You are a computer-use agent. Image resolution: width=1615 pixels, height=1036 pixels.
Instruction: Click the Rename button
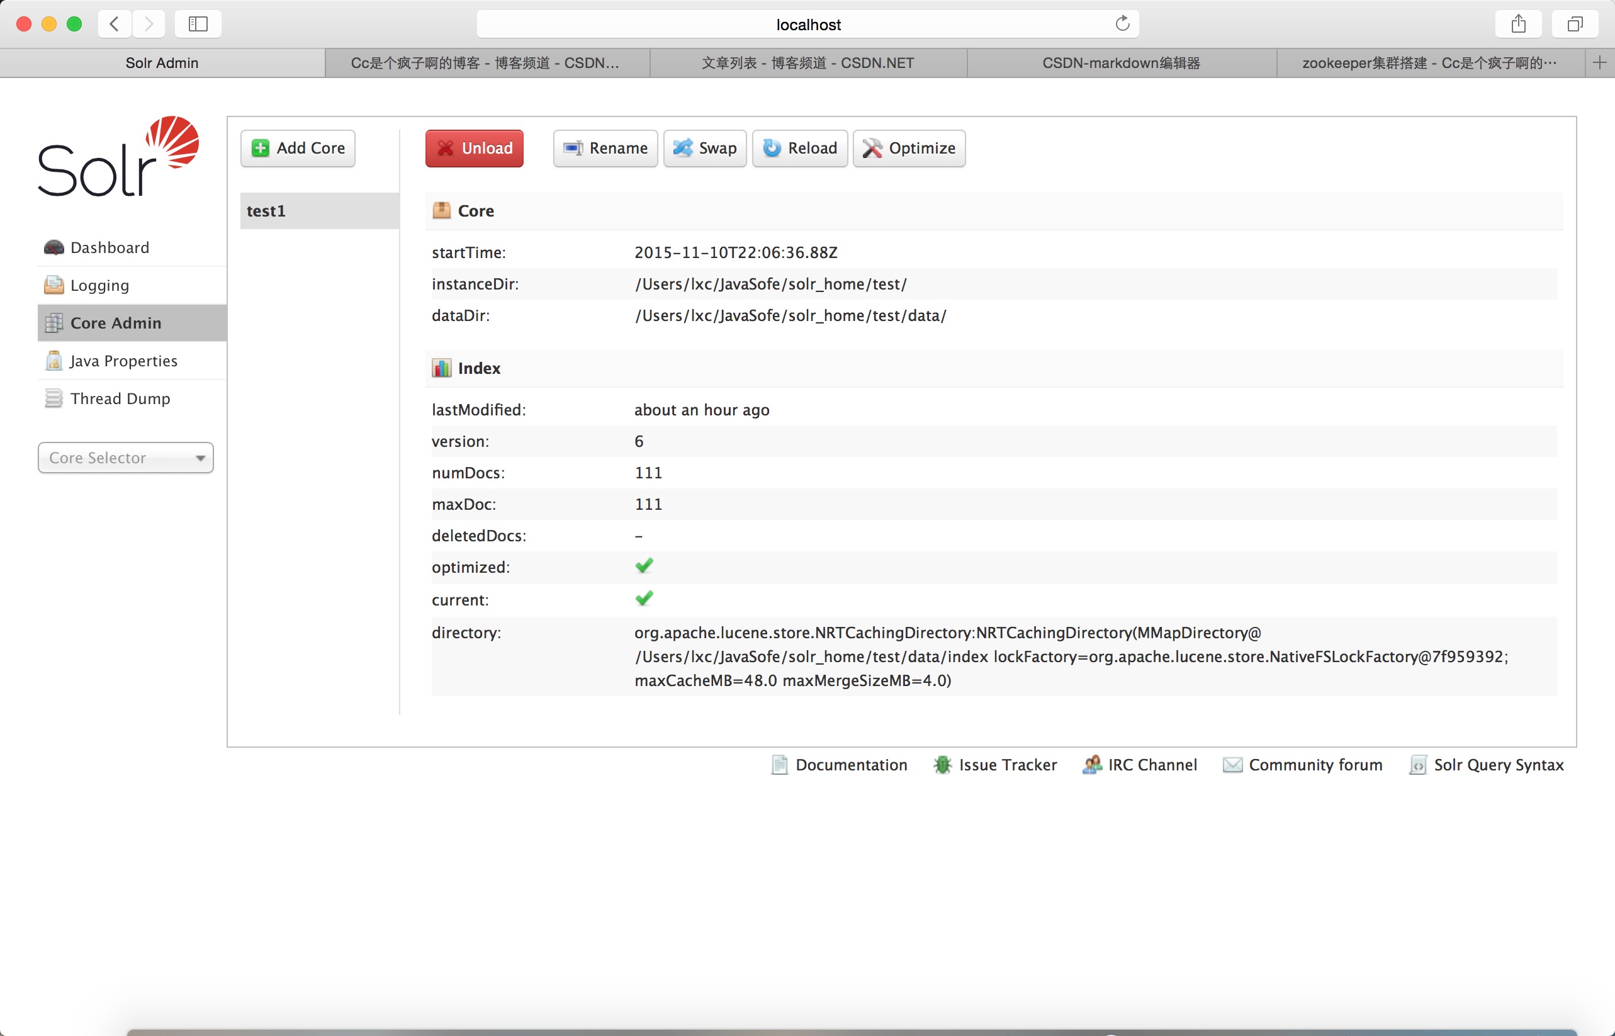pos(605,148)
